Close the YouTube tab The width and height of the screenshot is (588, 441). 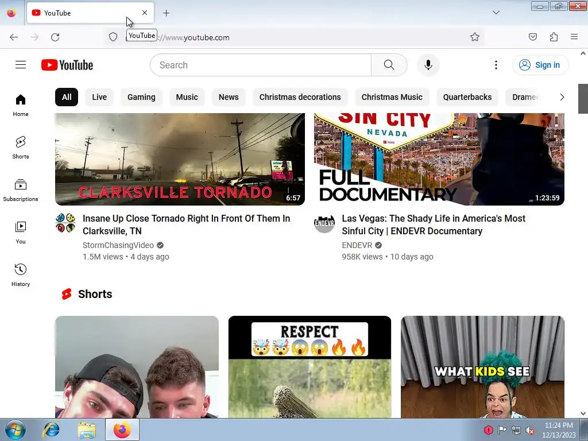[145, 13]
